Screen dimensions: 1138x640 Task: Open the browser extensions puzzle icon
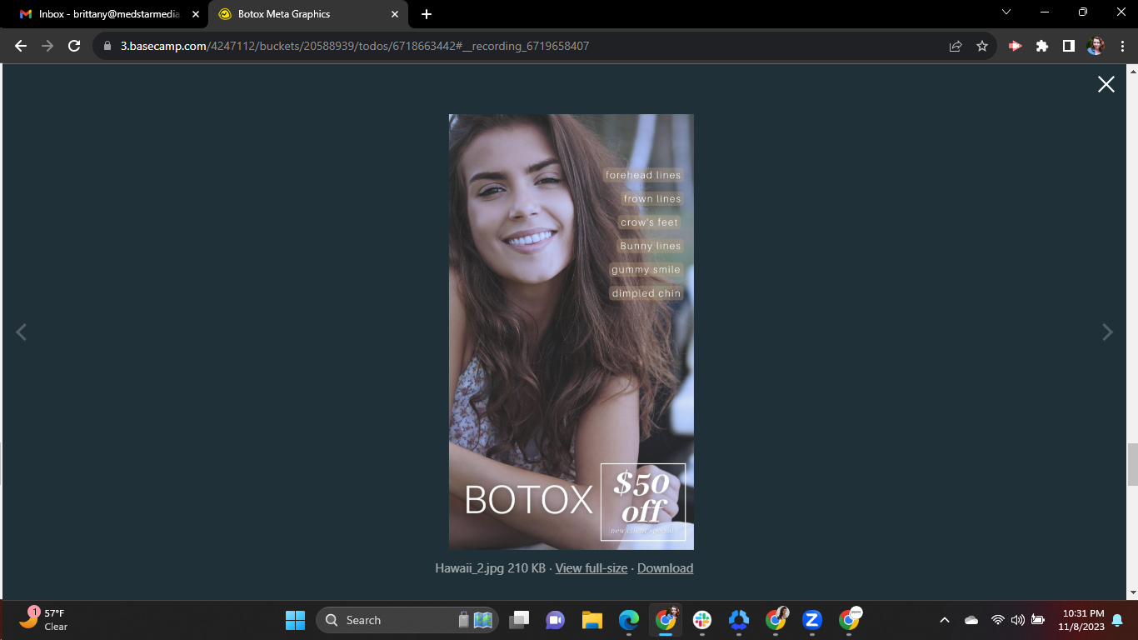click(1041, 46)
